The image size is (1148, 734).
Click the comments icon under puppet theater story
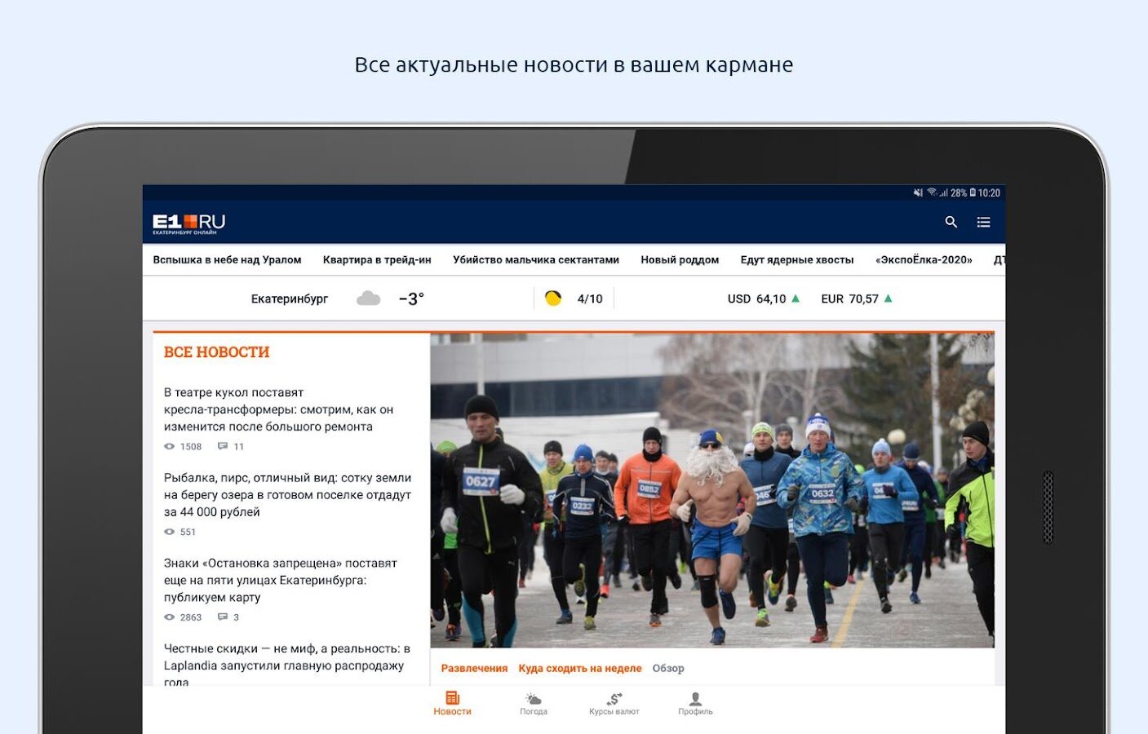click(223, 446)
